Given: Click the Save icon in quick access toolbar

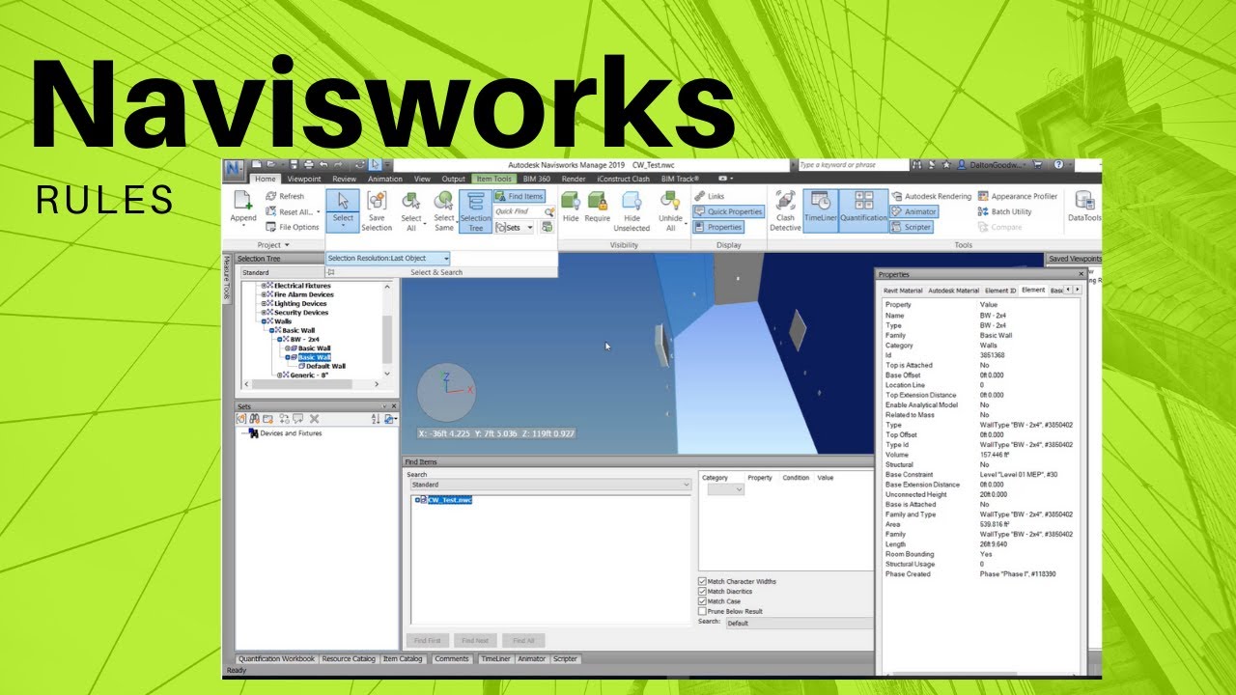Looking at the screenshot, I should click(293, 165).
